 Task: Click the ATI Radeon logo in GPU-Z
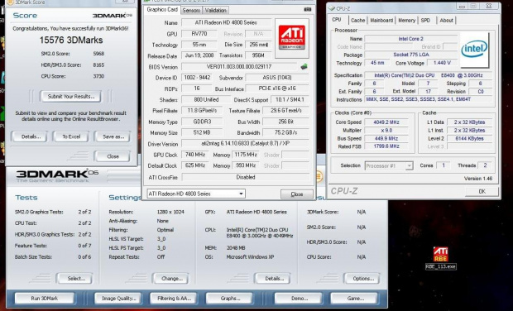pos(292,38)
